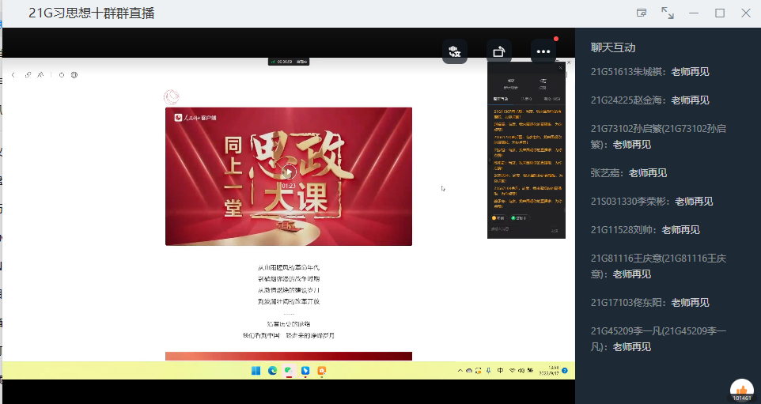761x404 pixels.
Task: Open the three-dots more options menu
Action: [543, 52]
